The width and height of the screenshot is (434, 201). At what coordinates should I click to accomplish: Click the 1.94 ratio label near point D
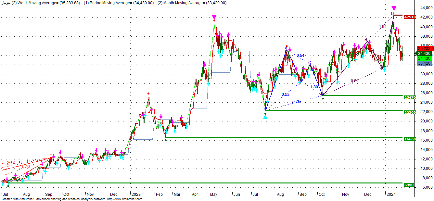pos(383,27)
